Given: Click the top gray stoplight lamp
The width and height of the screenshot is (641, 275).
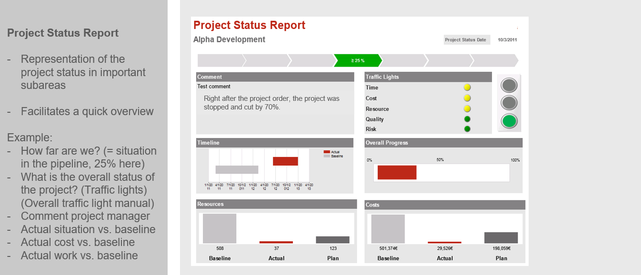Looking at the screenshot, I should click(509, 85).
